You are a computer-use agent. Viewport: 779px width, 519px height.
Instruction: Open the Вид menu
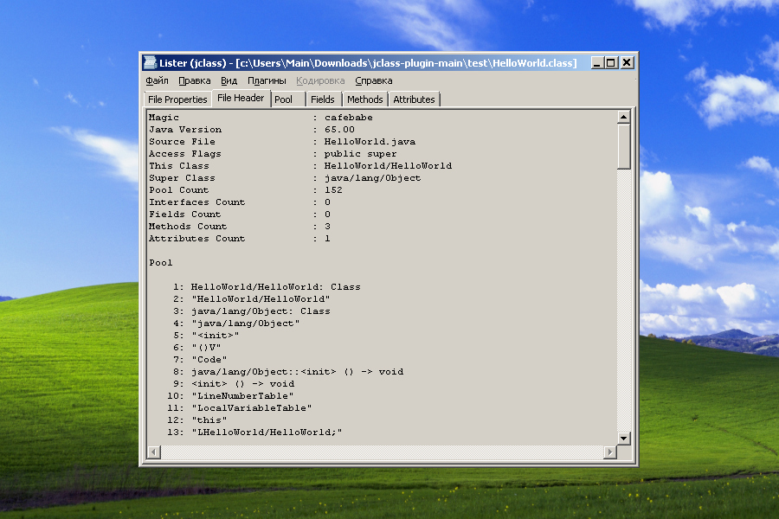tap(229, 80)
